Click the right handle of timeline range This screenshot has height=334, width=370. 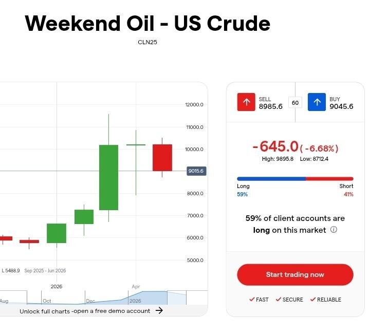tap(186, 298)
